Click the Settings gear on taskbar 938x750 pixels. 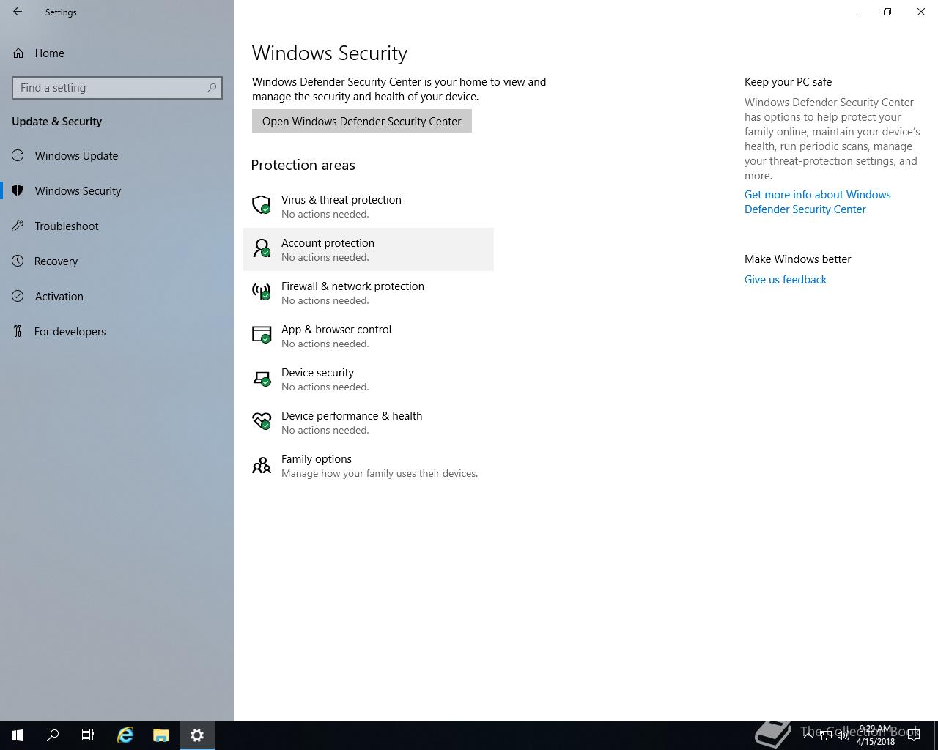click(196, 735)
